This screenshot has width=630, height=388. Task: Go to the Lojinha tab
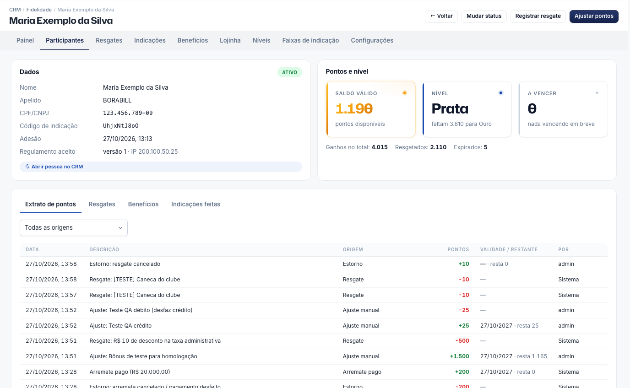(230, 40)
